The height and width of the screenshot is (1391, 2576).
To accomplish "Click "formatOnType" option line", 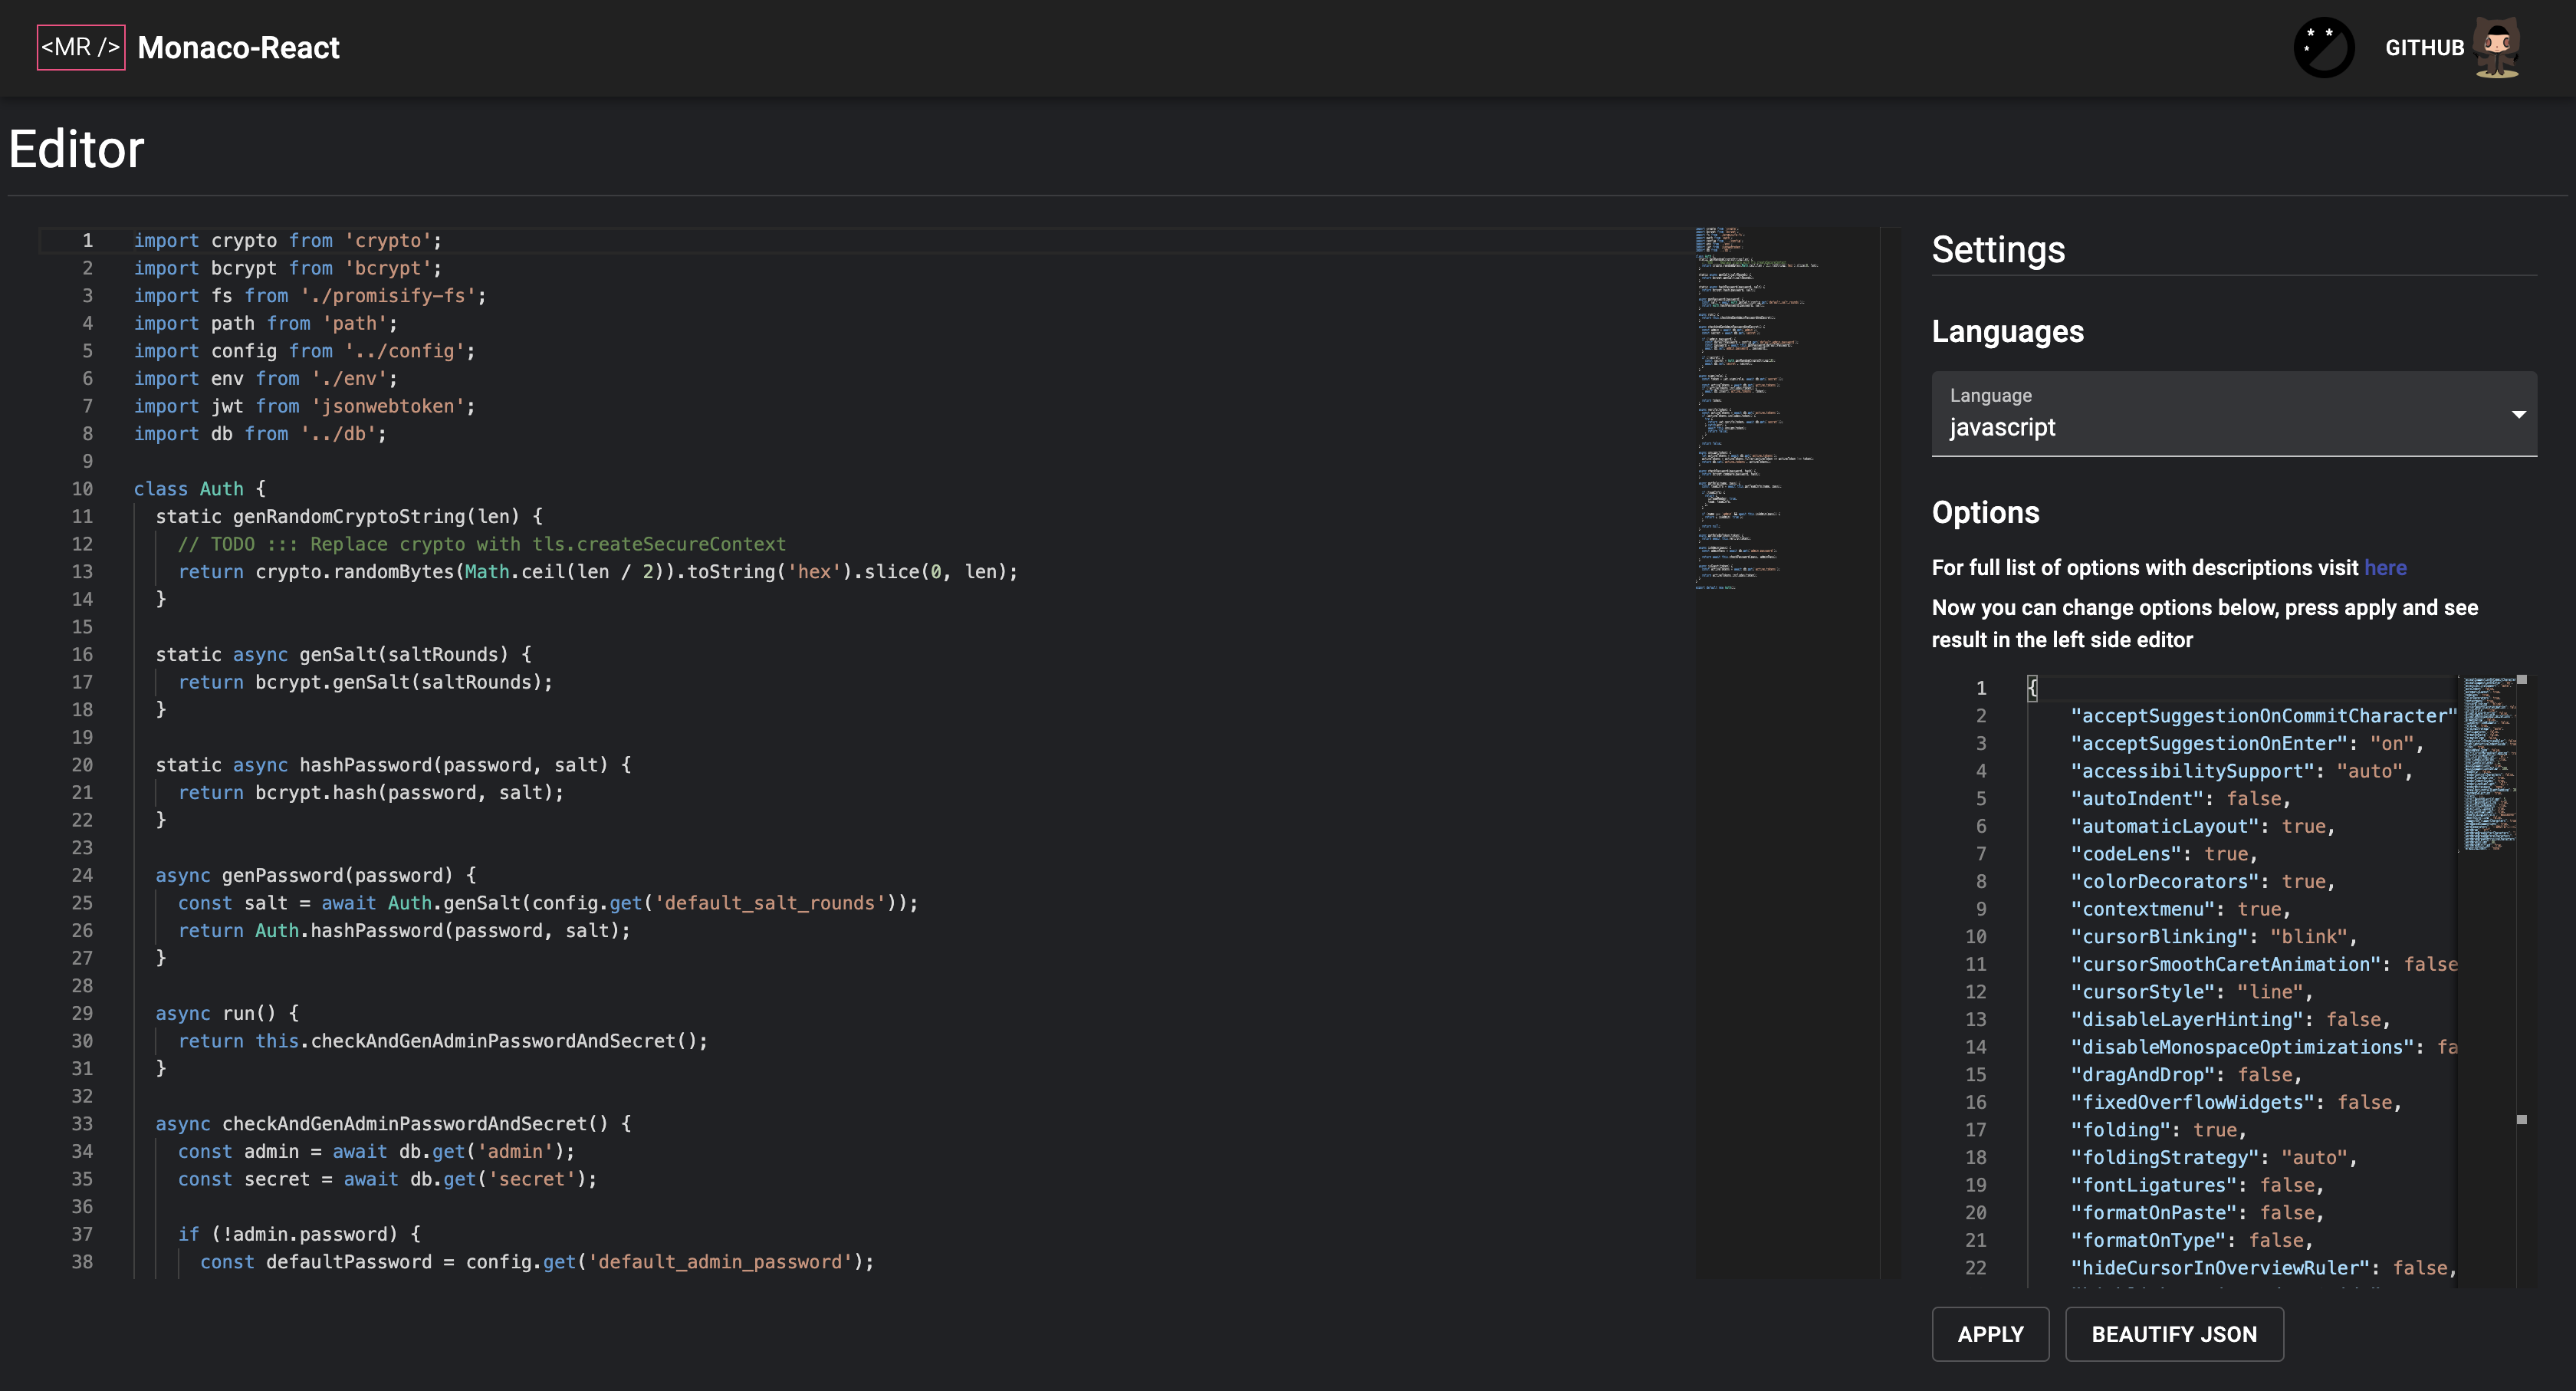I will point(2191,1241).
